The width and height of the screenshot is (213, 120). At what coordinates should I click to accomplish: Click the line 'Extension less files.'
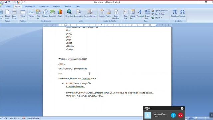(x=76, y=87)
